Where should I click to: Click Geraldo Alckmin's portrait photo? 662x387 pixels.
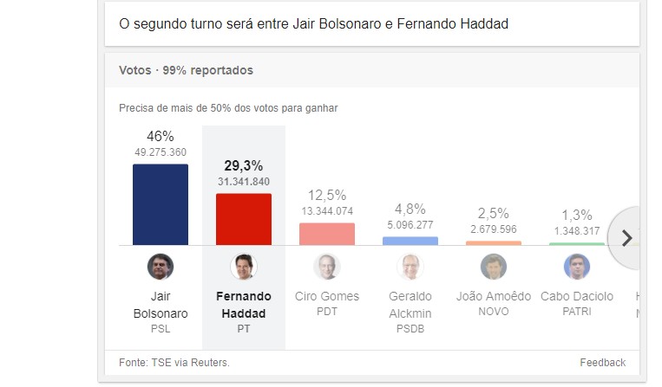410,267
